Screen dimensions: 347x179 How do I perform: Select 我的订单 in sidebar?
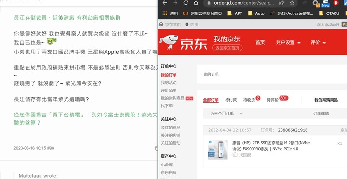(x=169, y=75)
